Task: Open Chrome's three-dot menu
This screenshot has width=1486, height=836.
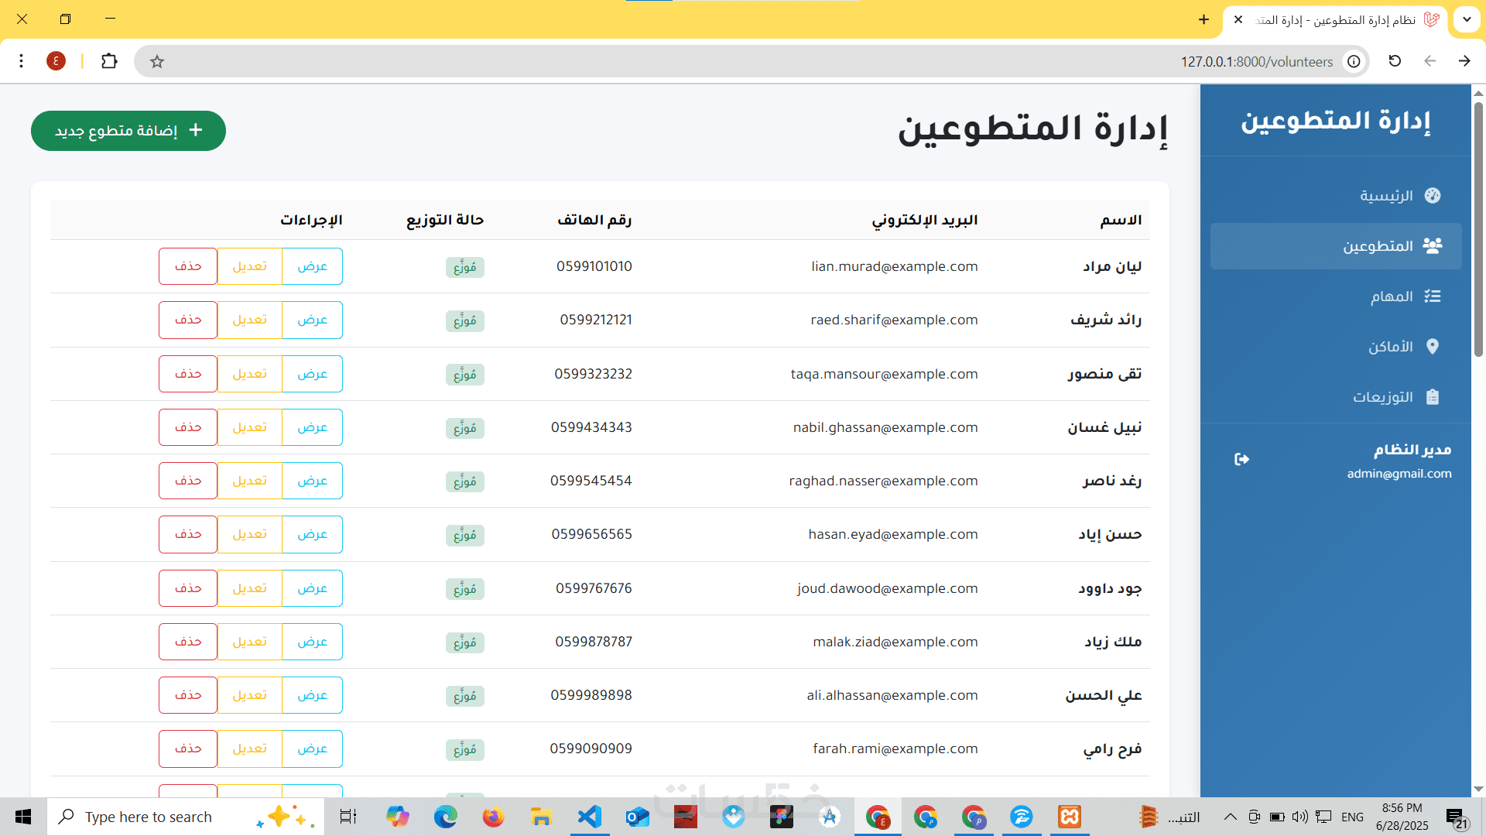Action: click(22, 61)
